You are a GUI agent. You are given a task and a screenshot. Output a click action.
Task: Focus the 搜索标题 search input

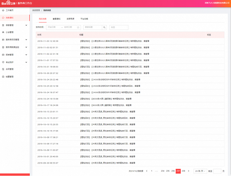(x=93, y=28)
